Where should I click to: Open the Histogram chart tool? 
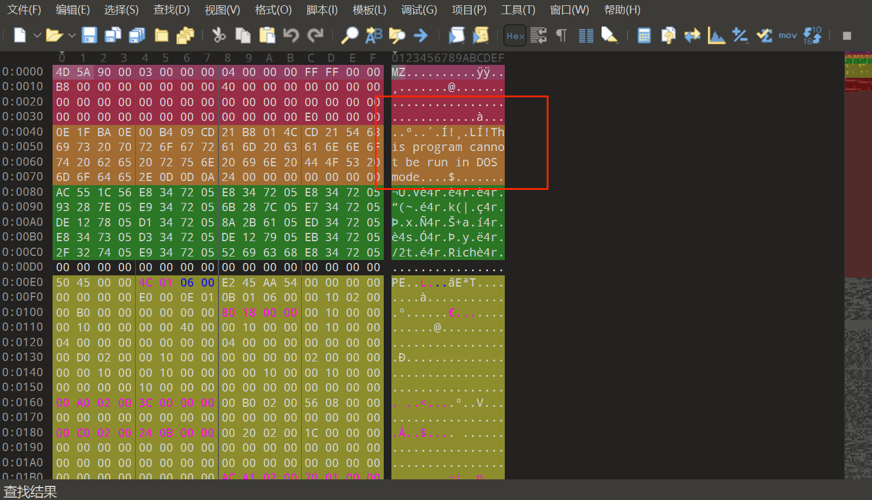click(x=716, y=35)
